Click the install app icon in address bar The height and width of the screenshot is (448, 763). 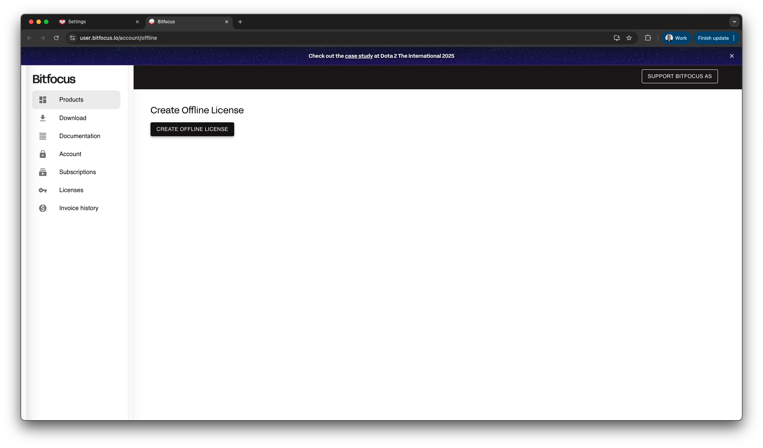coord(617,38)
